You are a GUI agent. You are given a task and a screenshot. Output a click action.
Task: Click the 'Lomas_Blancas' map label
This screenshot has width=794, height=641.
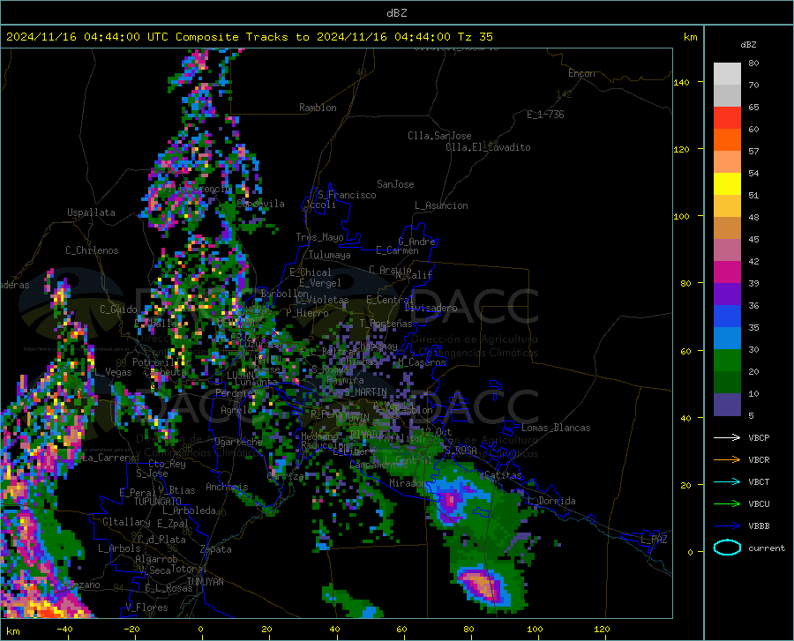(x=556, y=428)
